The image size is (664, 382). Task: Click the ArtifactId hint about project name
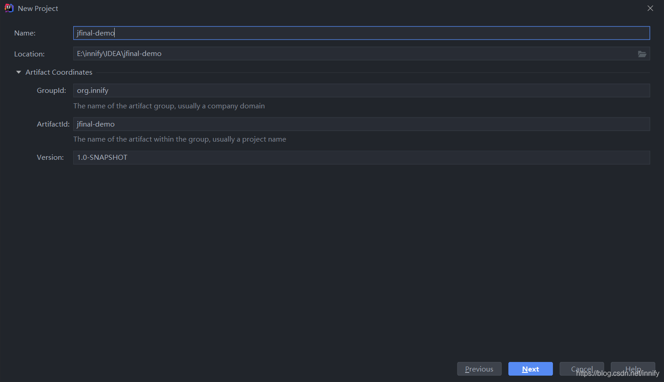coord(180,139)
